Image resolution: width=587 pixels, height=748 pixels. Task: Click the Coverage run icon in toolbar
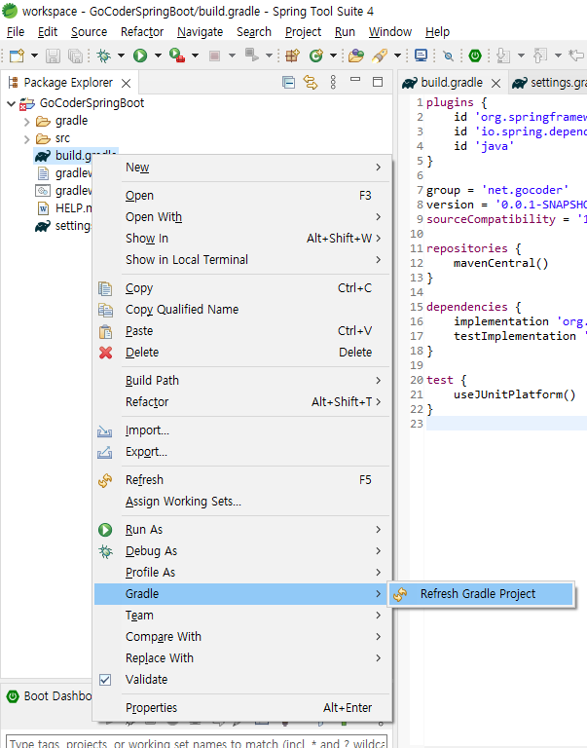click(176, 56)
